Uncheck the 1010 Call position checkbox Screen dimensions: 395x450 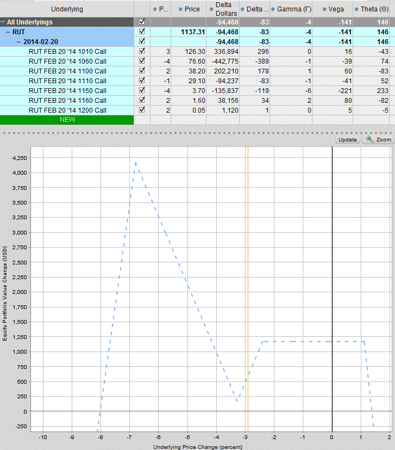(142, 51)
